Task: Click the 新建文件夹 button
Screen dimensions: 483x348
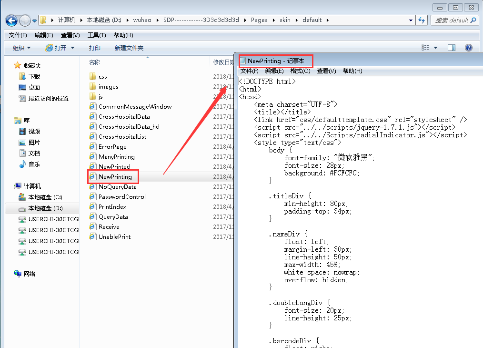Action: tap(129, 48)
